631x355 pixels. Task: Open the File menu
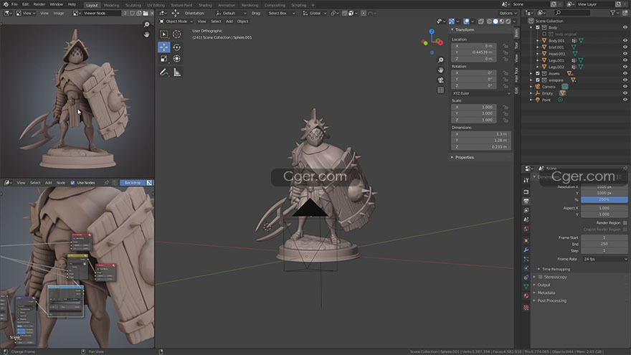14,4
